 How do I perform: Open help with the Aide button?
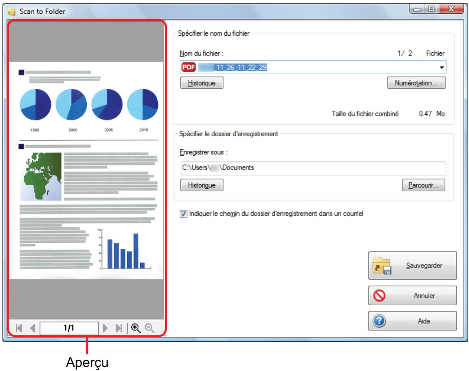(413, 321)
